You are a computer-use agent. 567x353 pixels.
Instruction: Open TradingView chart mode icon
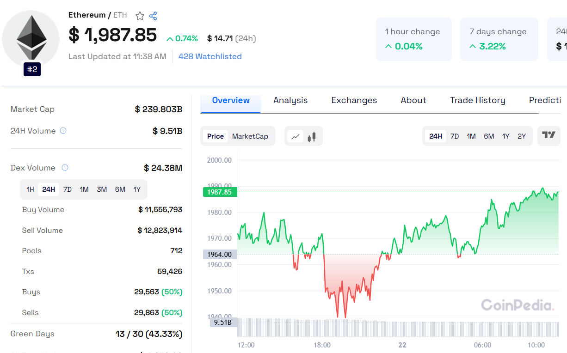(x=549, y=135)
